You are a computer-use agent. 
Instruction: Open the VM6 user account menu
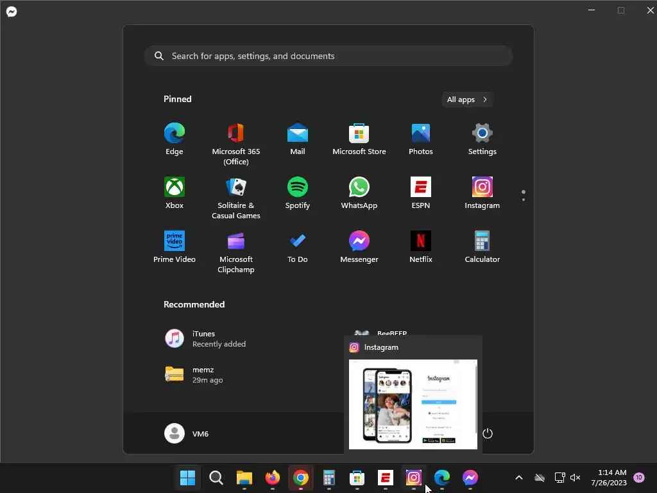(187, 433)
